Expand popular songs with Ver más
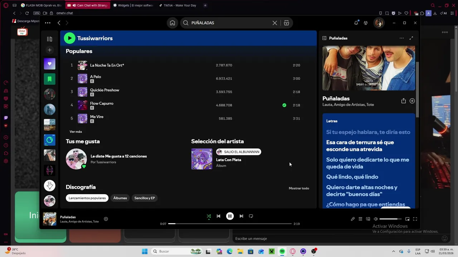The height and width of the screenshot is (257, 458). pos(75,132)
